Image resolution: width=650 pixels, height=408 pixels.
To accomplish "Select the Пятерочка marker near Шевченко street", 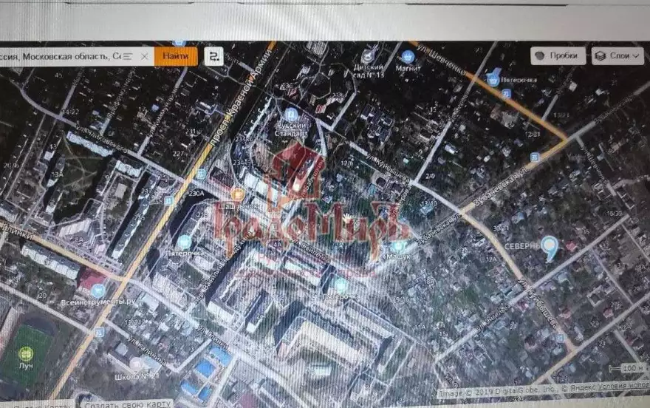I will click(493, 79).
